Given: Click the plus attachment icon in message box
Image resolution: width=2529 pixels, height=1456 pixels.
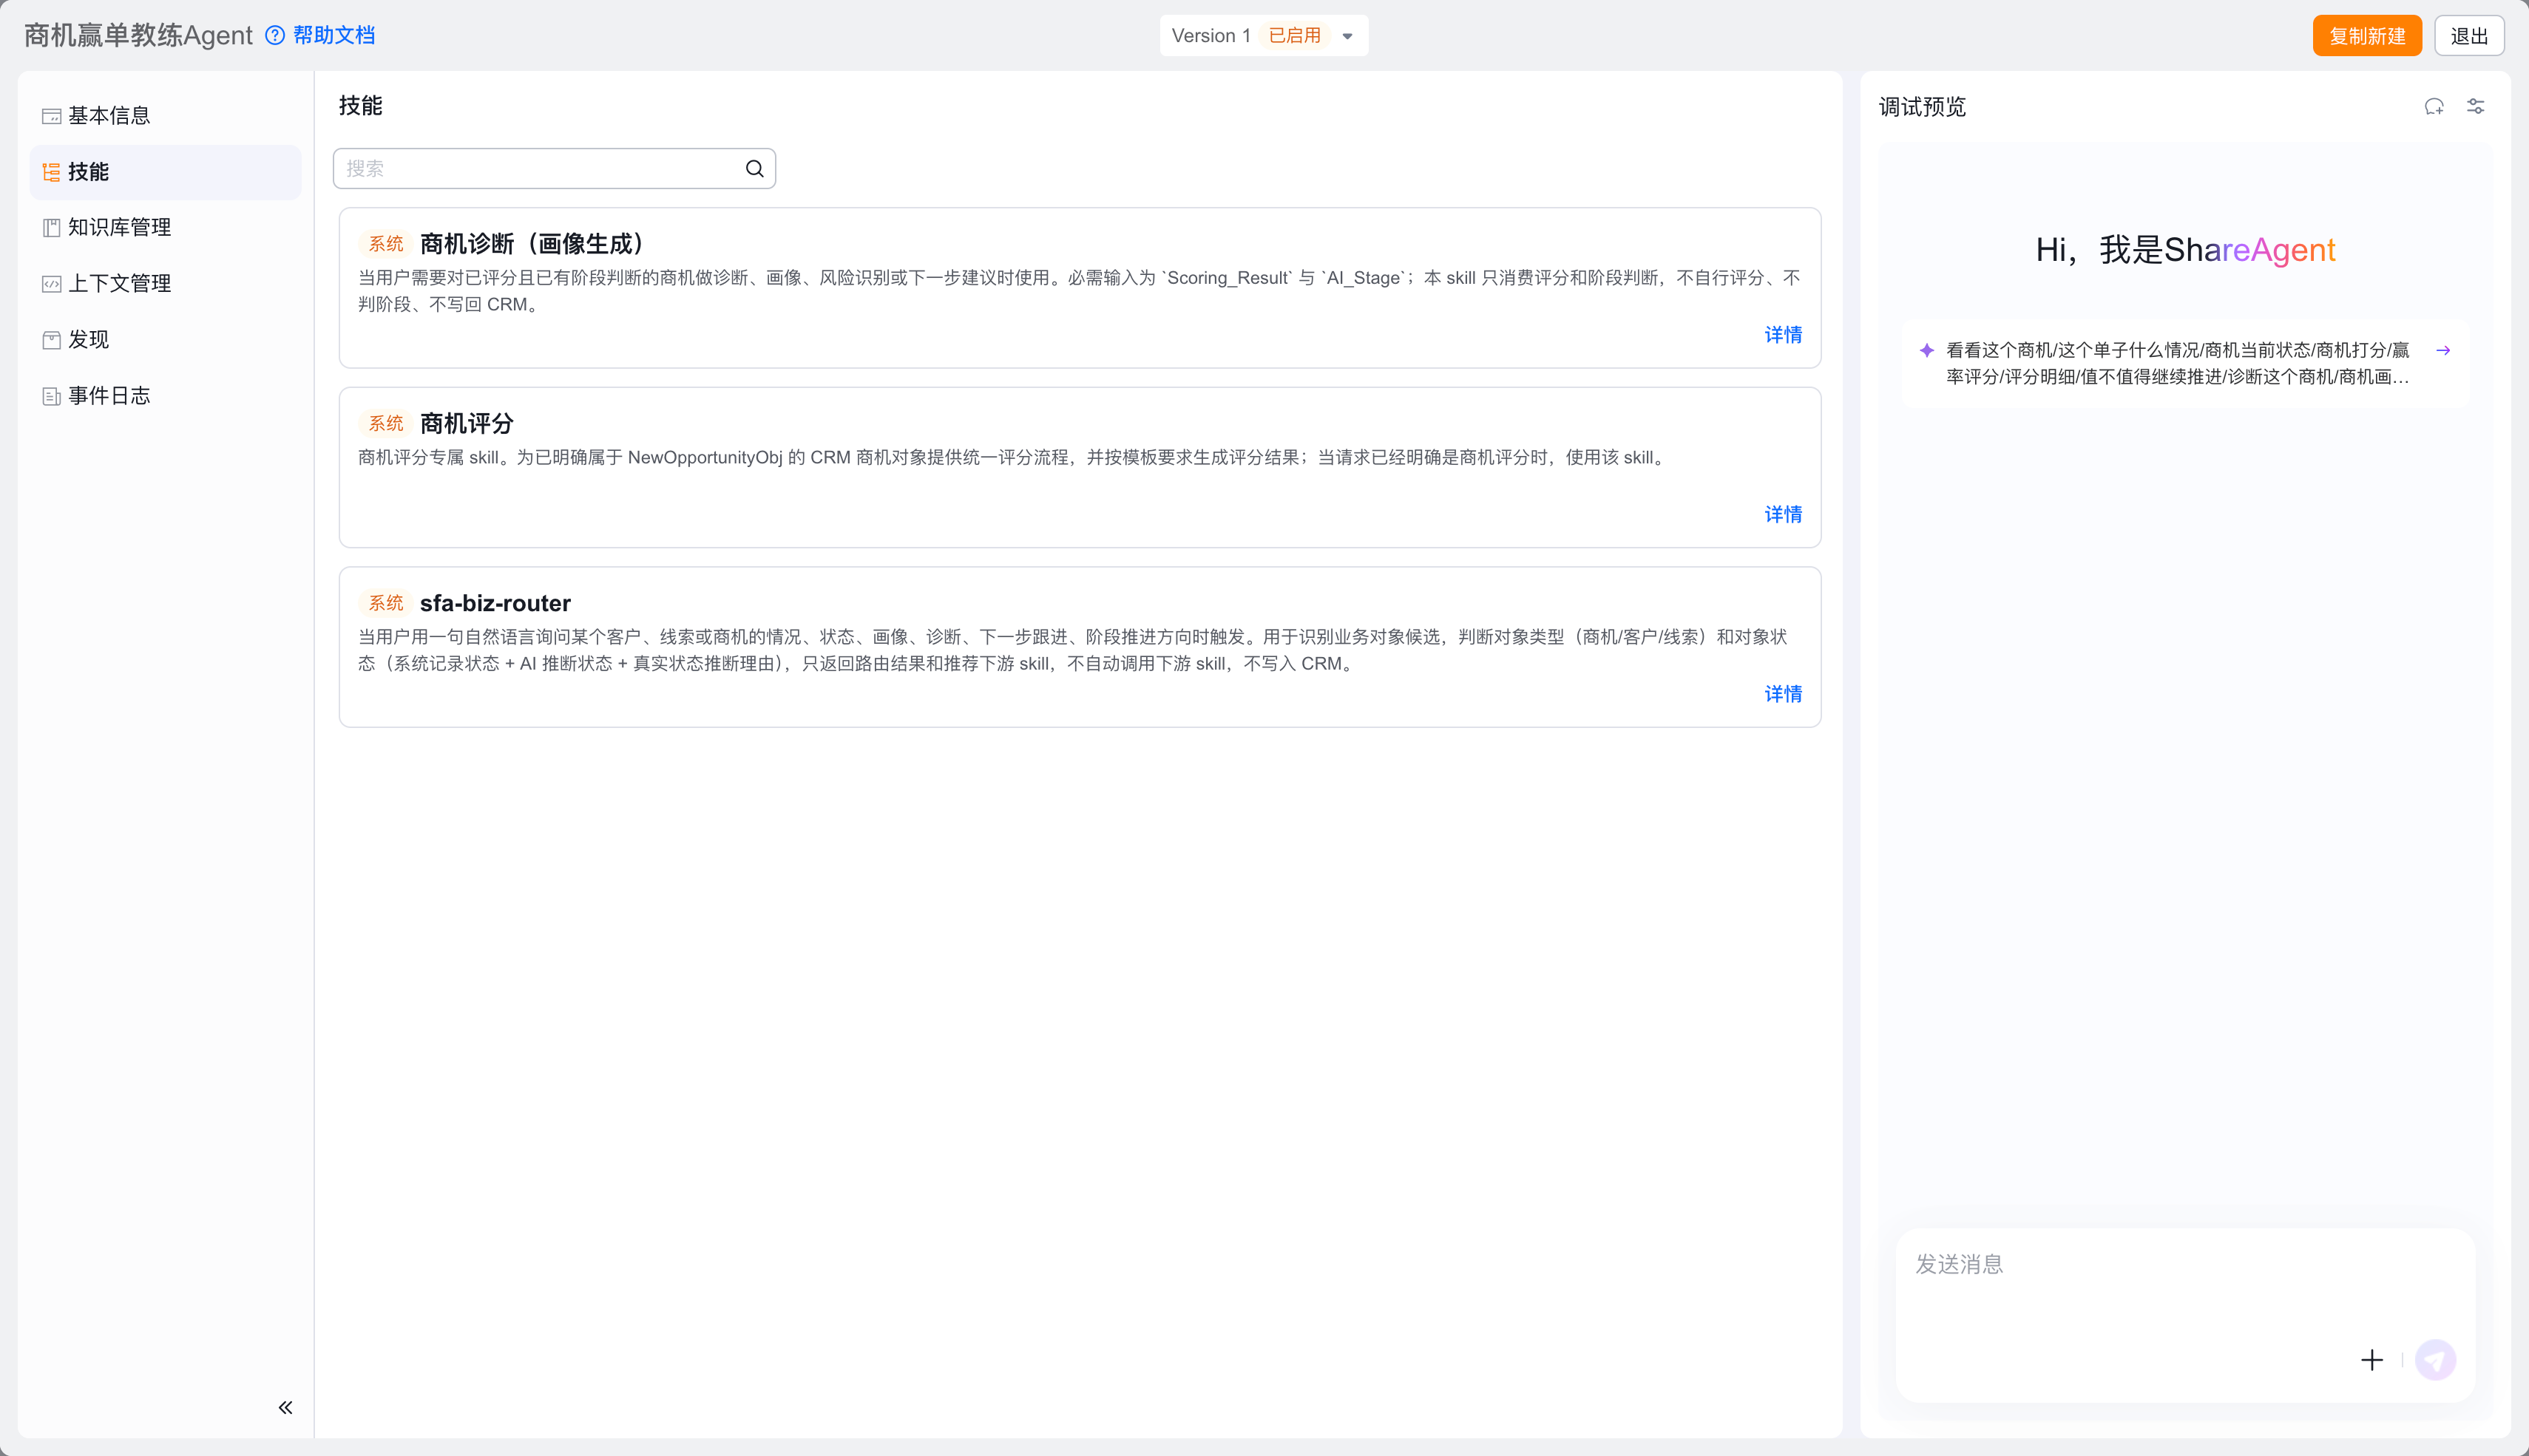Looking at the screenshot, I should pos(2372,1360).
